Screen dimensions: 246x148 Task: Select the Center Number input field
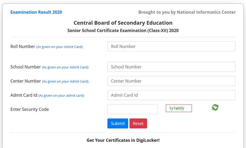click(x=171, y=81)
